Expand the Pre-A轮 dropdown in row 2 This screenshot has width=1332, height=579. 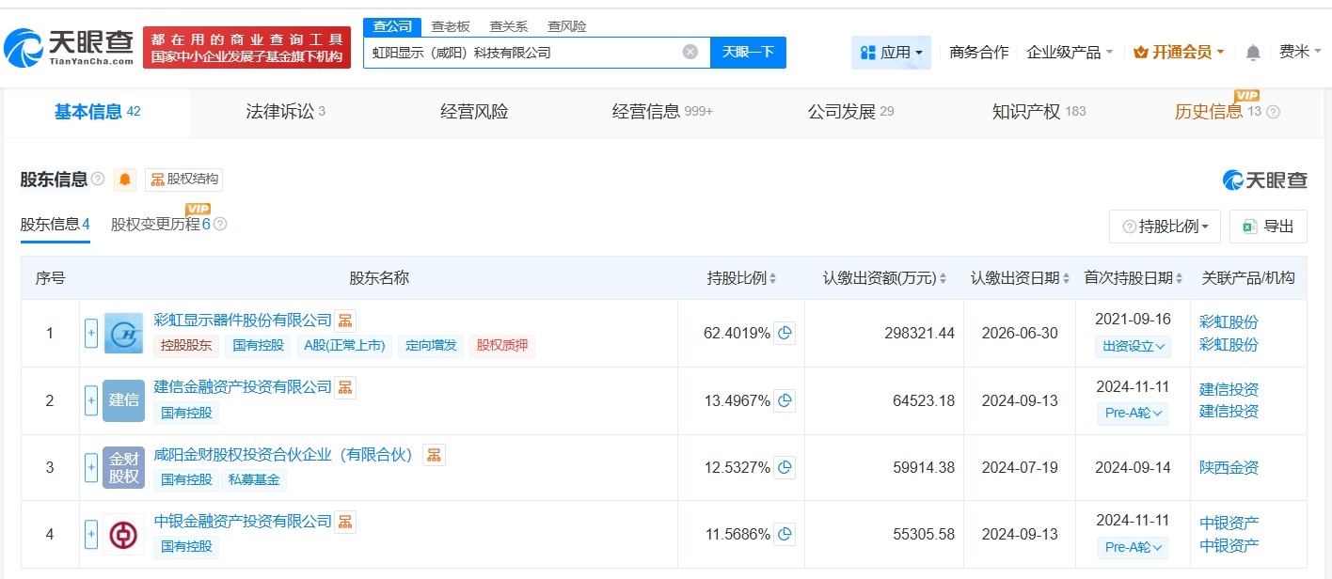coord(1133,413)
